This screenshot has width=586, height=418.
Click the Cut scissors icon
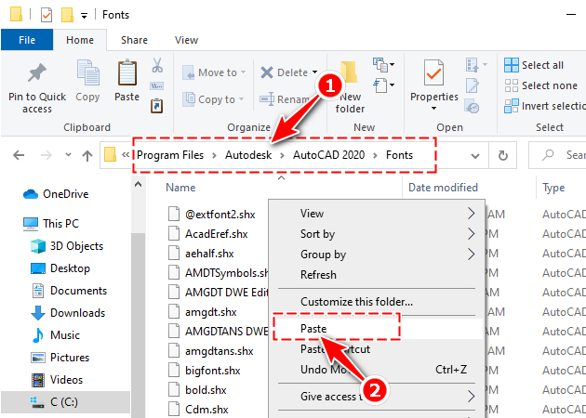pyautogui.click(x=157, y=65)
